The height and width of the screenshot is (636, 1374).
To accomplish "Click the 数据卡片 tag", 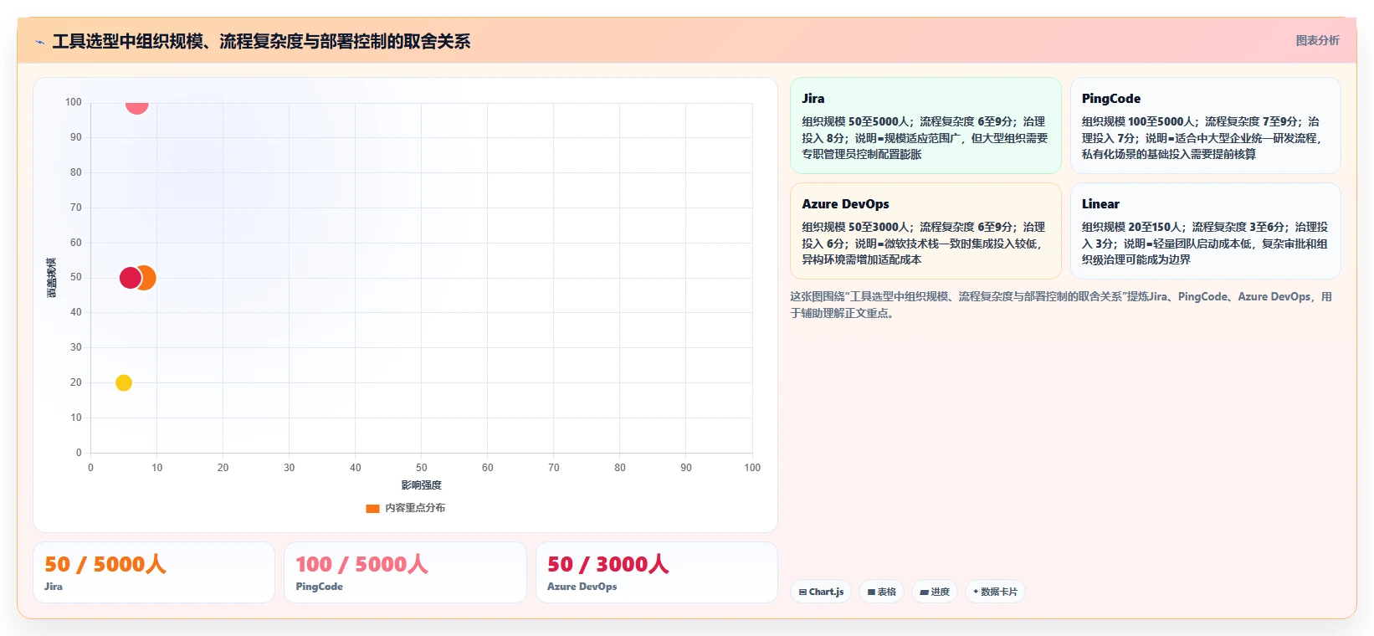I will click(x=995, y=592).
